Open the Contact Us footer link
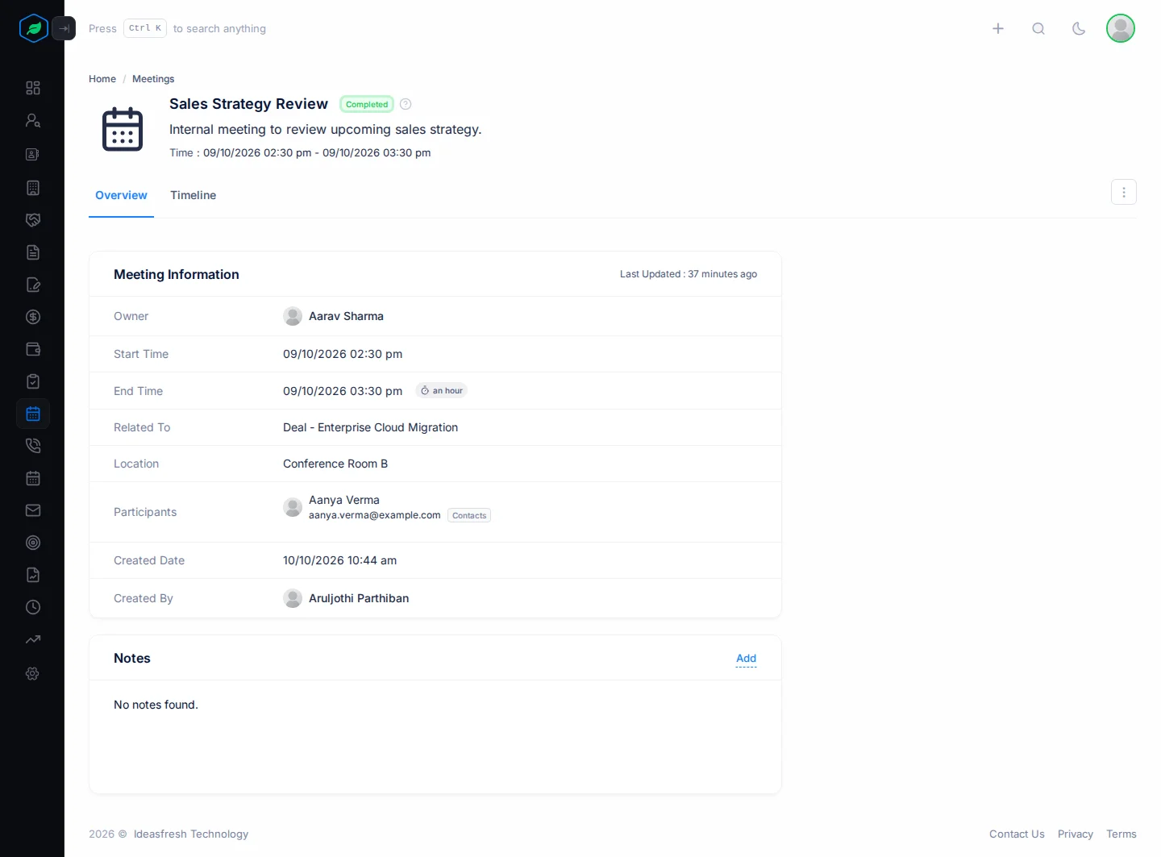The image size is (1161, 857). (1017, 834)
